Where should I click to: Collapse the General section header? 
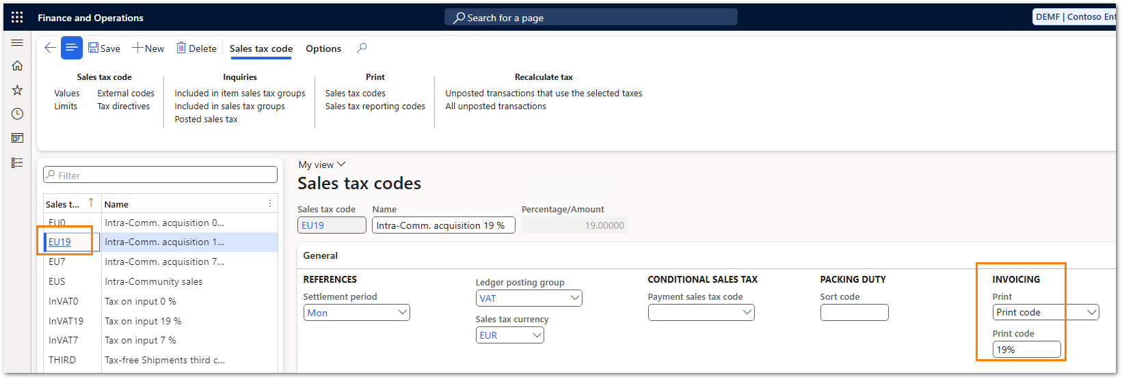pyautogui.click(x=321, y=255)
